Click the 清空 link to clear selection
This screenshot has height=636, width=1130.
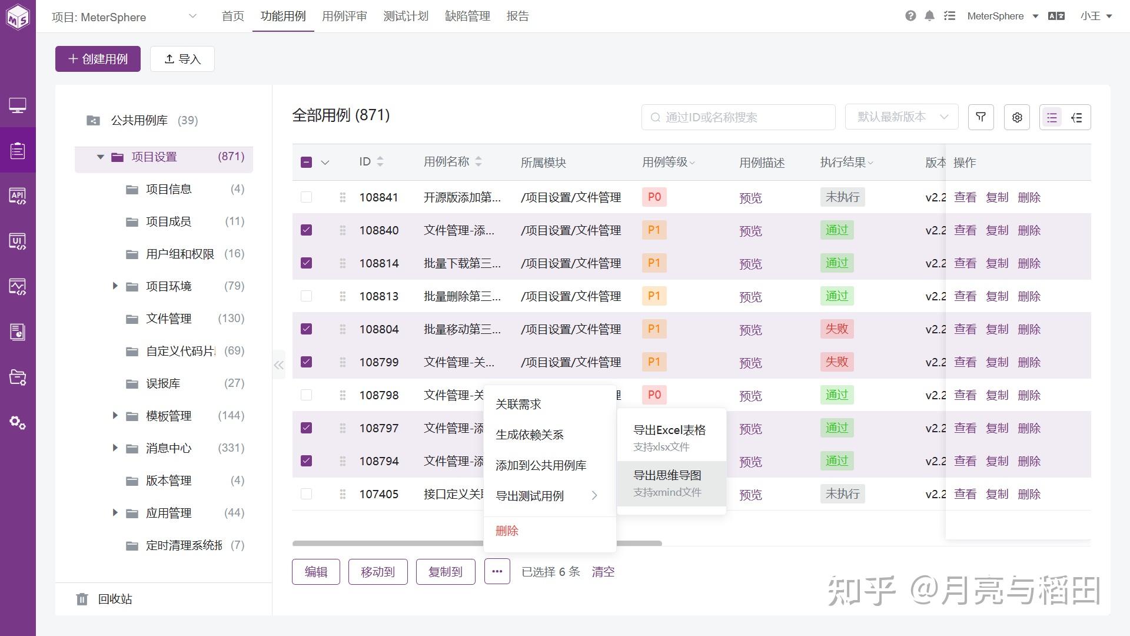[603, 572]
